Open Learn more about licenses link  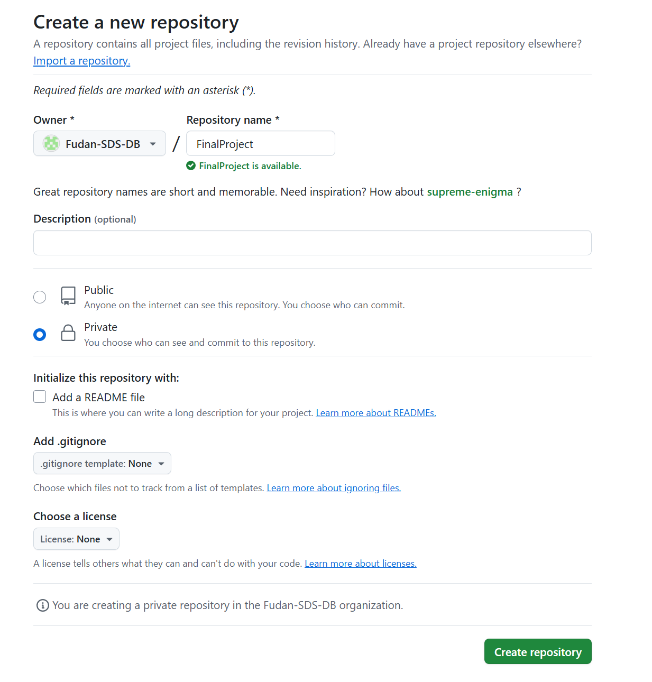(361, 564)
